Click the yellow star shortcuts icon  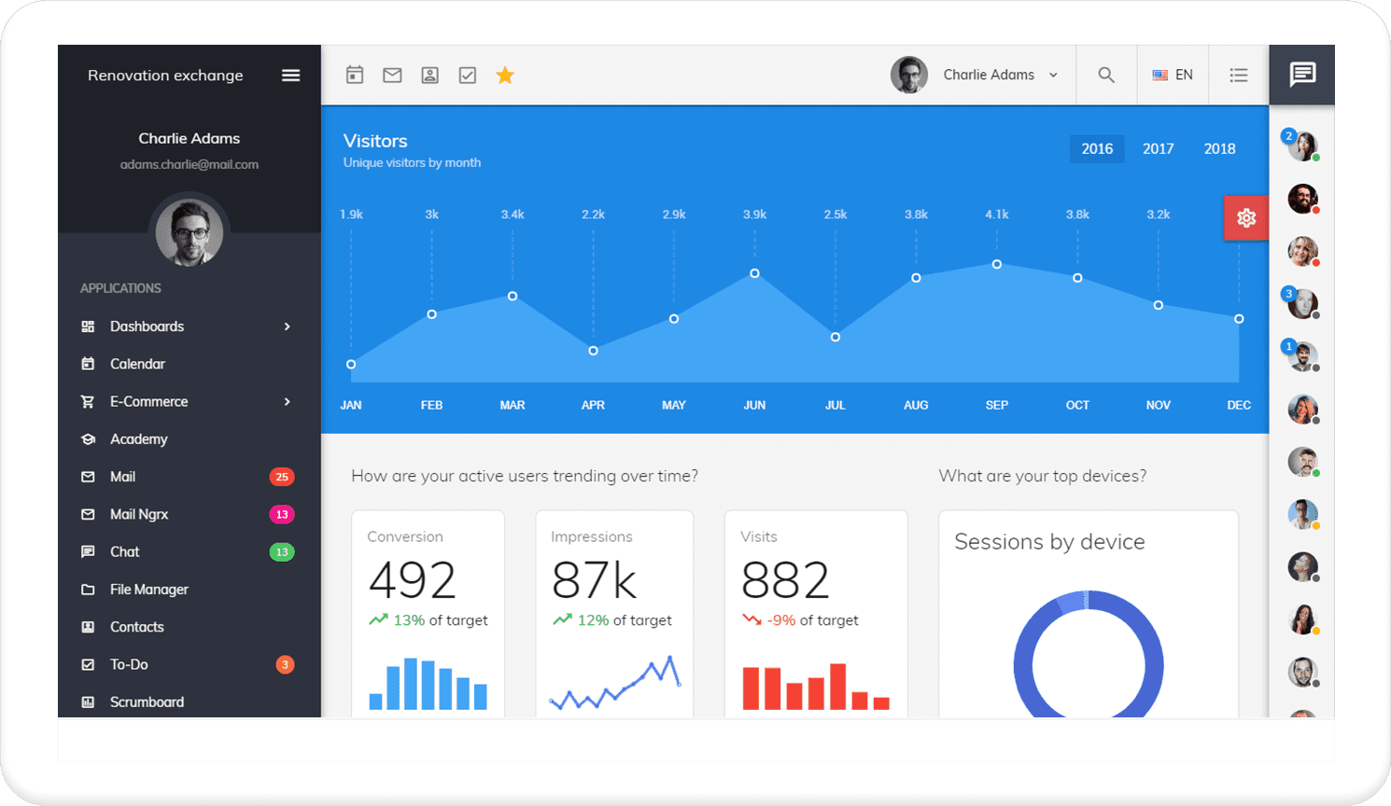[505, 75]
